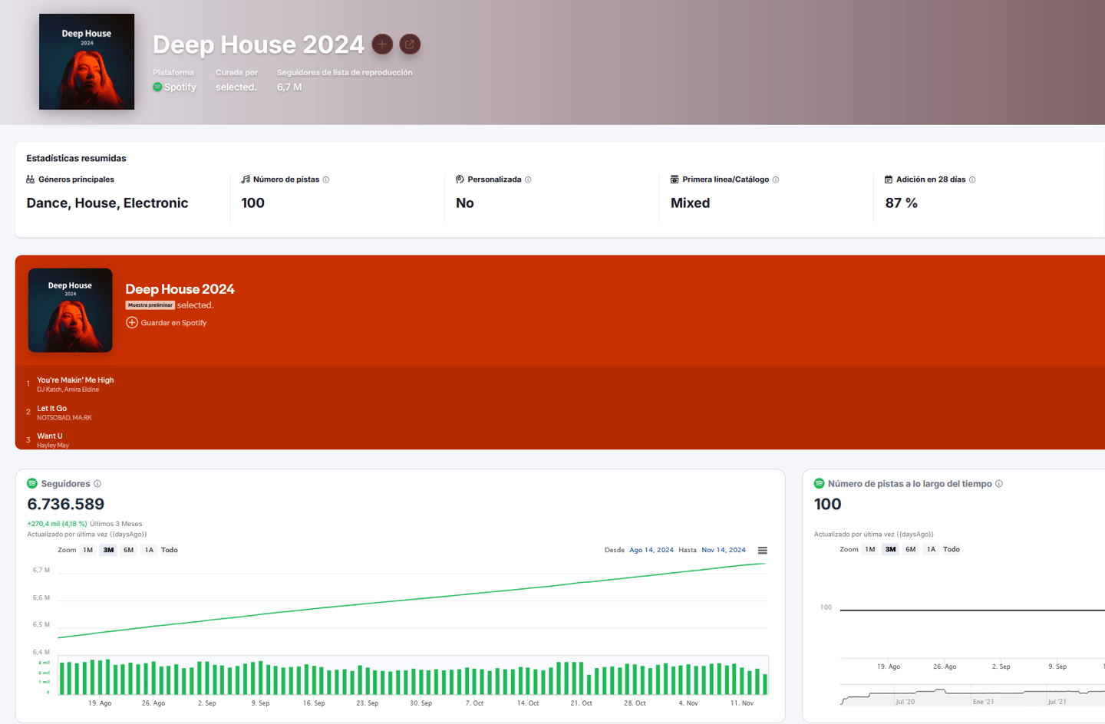Click the Desde date Ago 14, 2024
The width and height of the screenshot is (1105, 724).
tap(651, 550)
